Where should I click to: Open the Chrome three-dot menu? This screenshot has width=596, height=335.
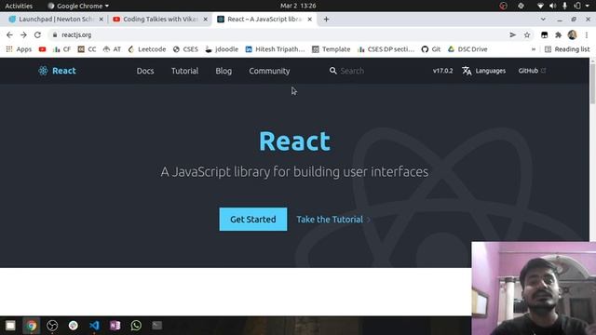pos(587,35)
